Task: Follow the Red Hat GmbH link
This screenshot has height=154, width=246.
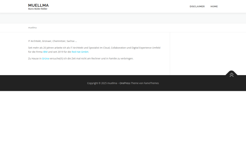Action: click(80, 52)
